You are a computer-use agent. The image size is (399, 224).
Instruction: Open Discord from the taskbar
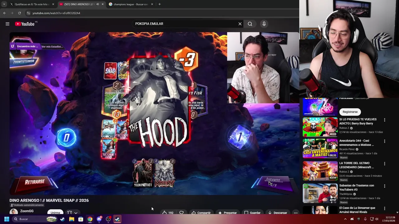(x=99, y=219)
